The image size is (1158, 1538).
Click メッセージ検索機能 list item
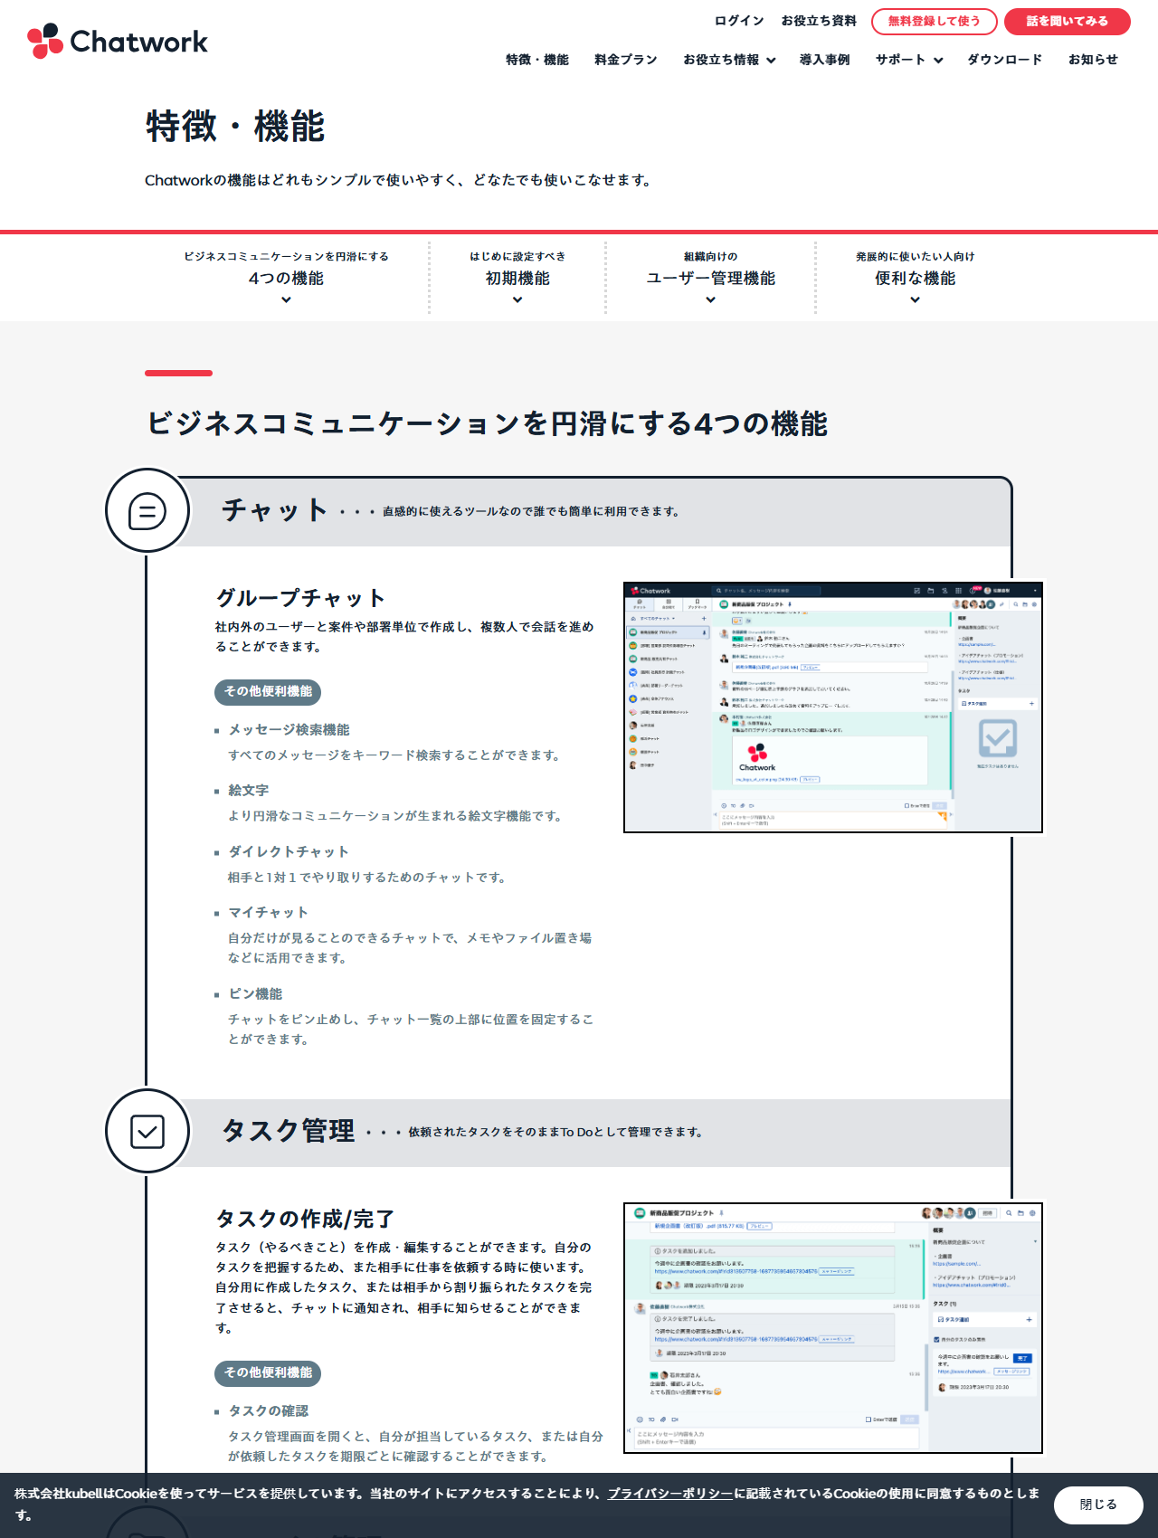click(289, 730)
